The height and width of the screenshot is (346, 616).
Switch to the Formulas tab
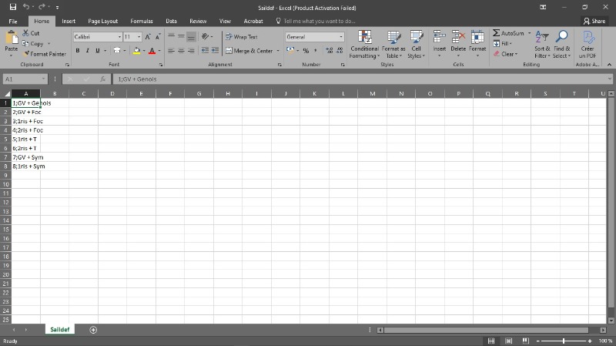142,22
